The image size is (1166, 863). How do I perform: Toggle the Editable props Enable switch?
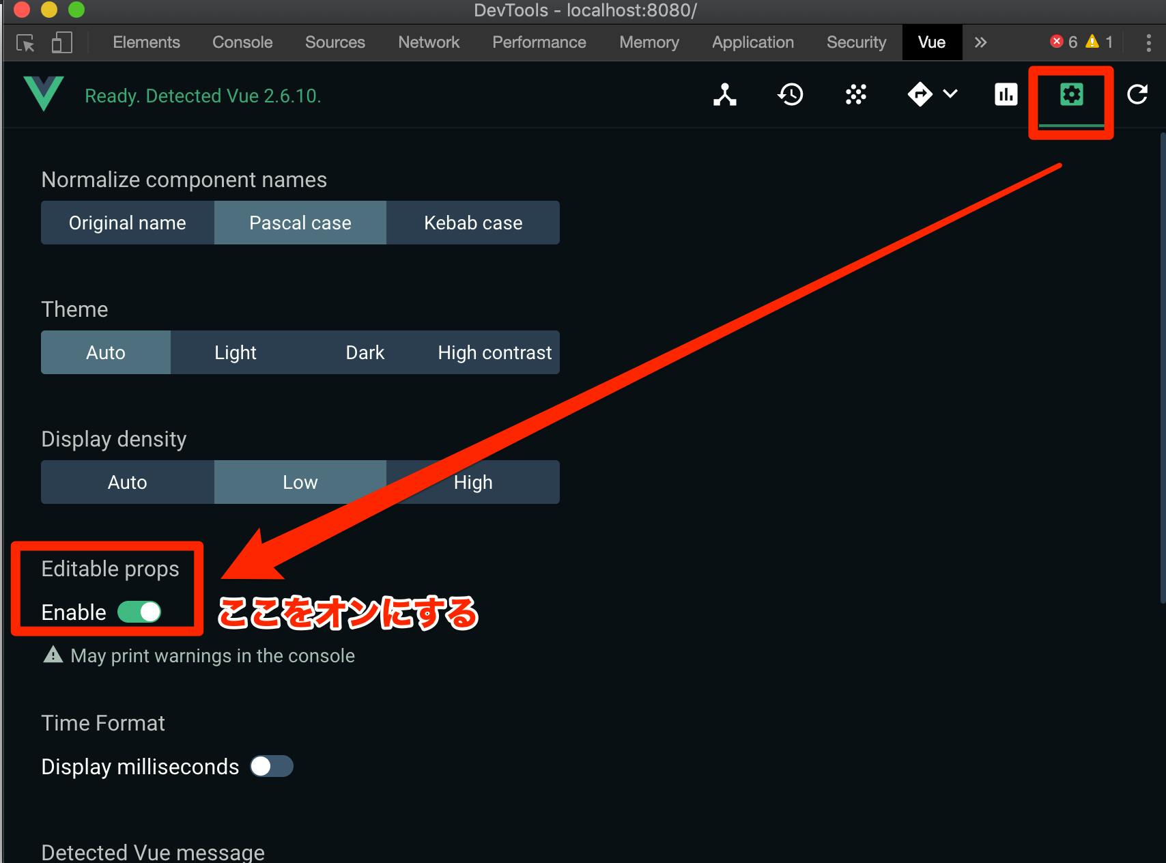tap(139, 612)
